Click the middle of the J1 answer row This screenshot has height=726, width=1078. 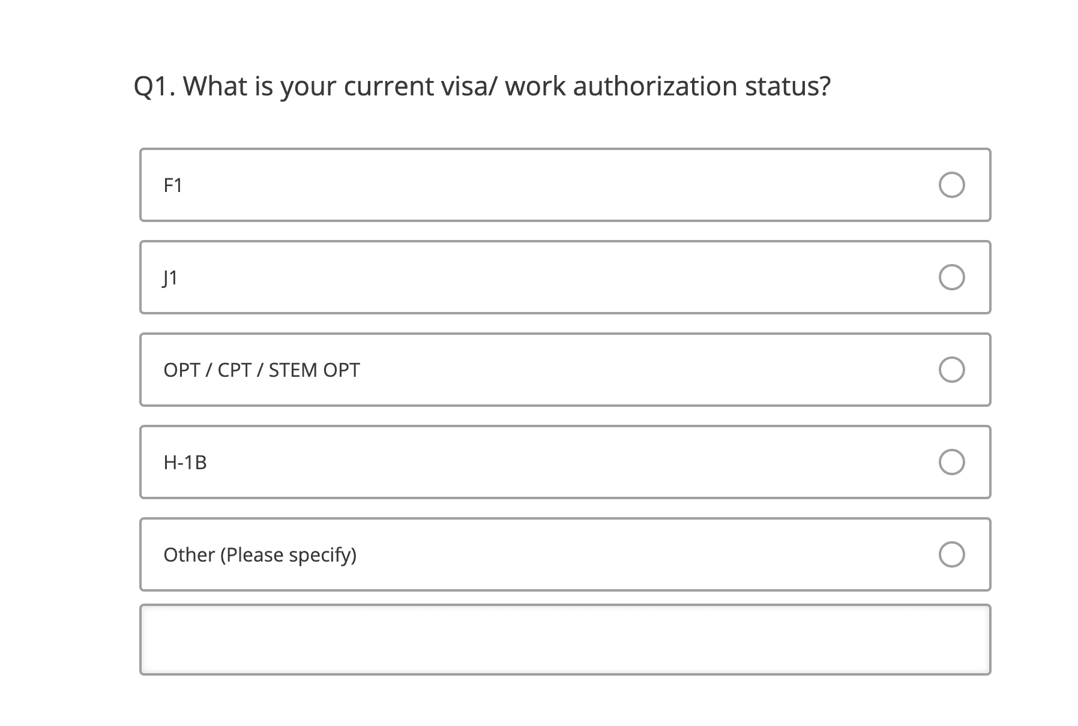click(x=565, y=277)
